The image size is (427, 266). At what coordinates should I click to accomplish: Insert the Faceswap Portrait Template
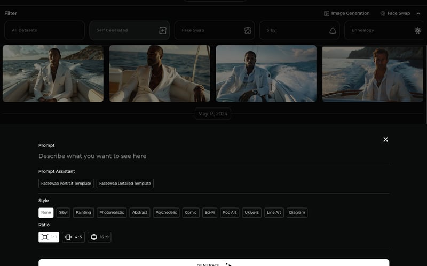click(66, 184)
